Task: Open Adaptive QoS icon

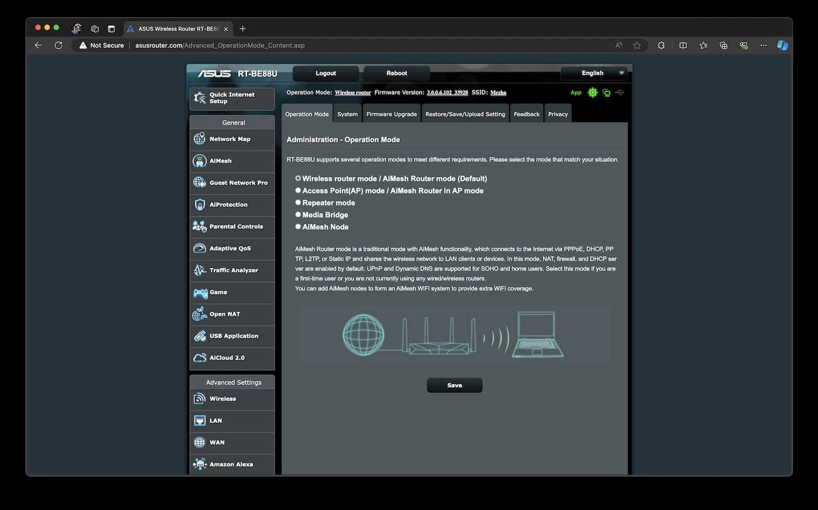Action: (x=199, y=248)
